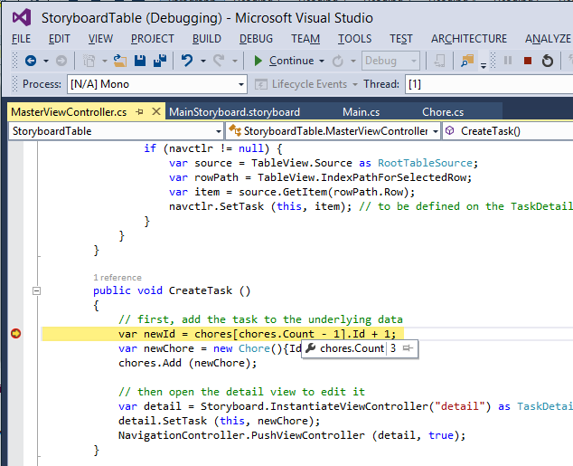Open the ANALYZE menu
Screen dimensions: 573x466
[x=548, y=39]
